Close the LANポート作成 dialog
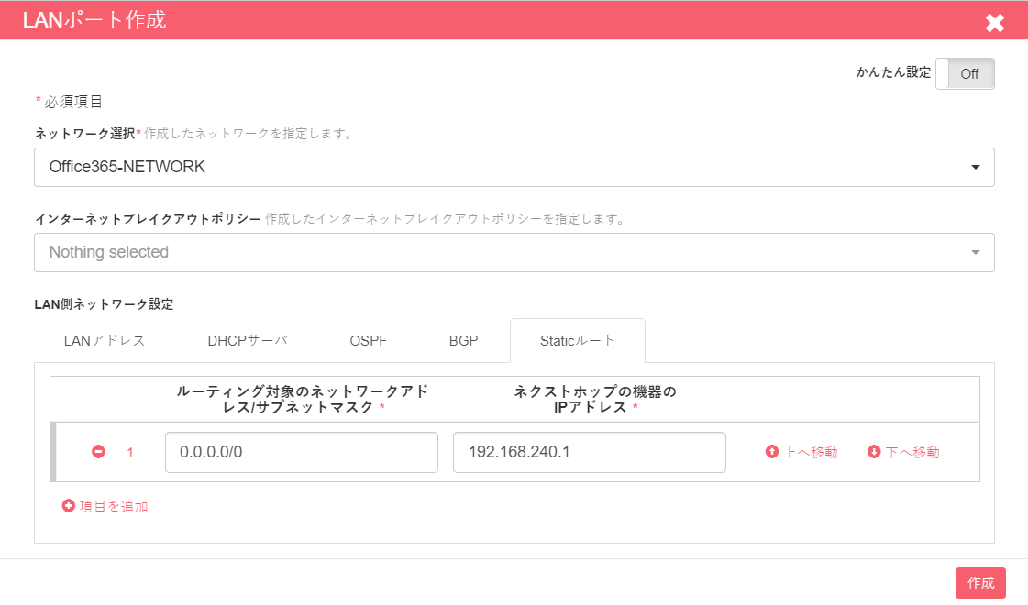Screen dimensions: 1028x605 [x=995, y=22]
